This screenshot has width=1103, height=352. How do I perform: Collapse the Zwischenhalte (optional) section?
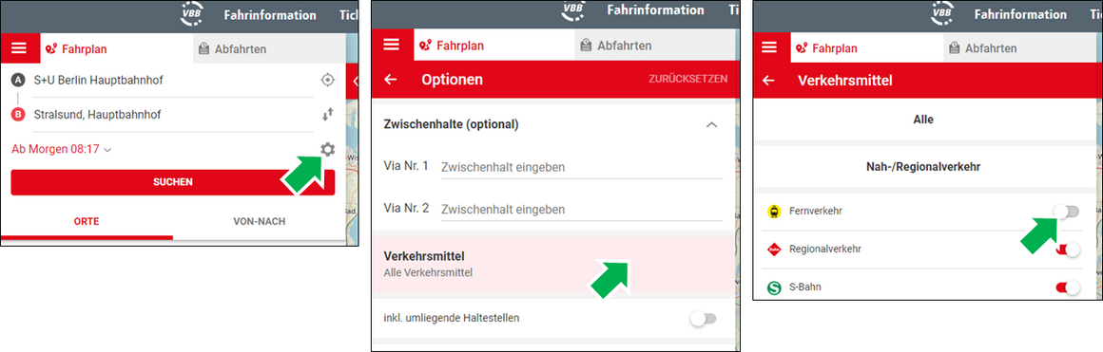pos(711,124)
